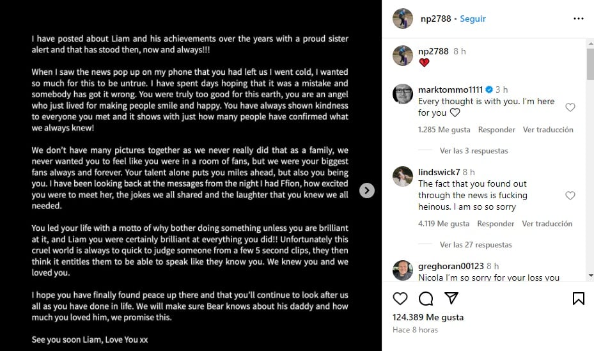This screenshot has height=351, width=594.
Task: Like the post with the heart icon
Action: [x=400, y=299]
